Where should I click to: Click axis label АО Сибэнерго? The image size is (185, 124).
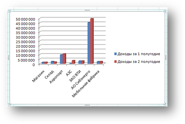tap(81, 80)
